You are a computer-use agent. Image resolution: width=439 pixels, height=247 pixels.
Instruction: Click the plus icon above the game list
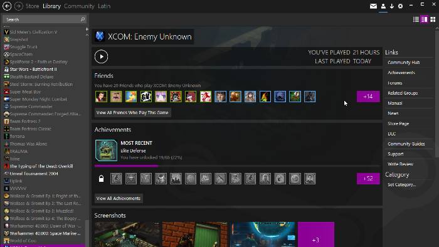[x=87, y=29]
